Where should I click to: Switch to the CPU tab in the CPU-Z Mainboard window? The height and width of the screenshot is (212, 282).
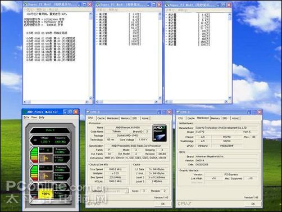(180, 118)
